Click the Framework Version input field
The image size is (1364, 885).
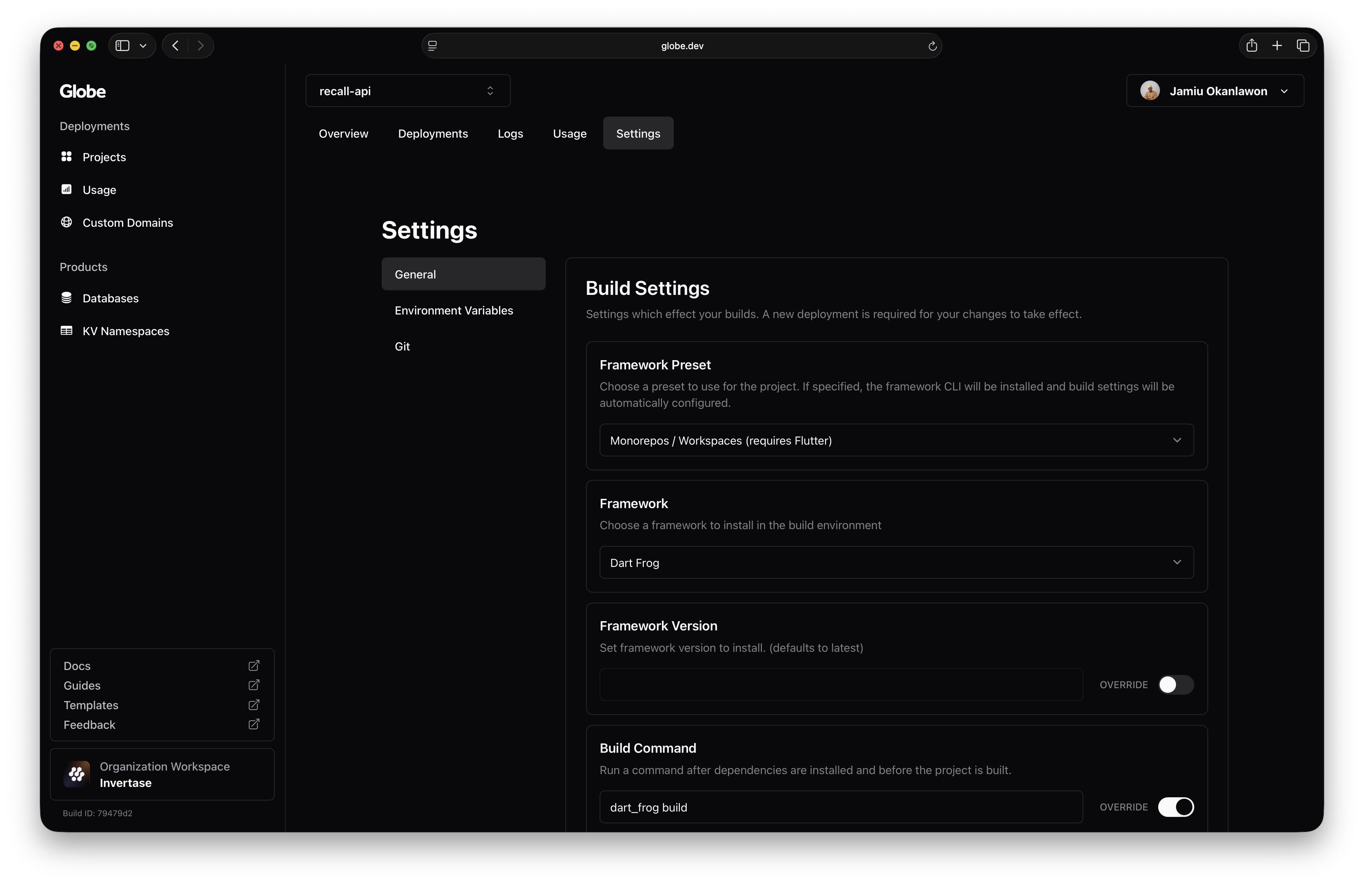click(x=841, y=685)
